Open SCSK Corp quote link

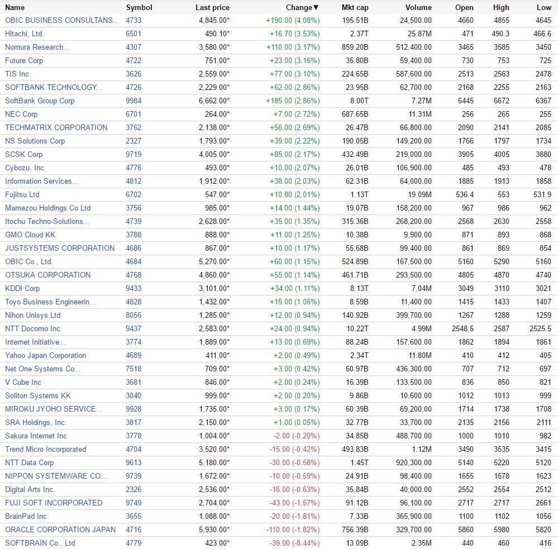(x=23, y=154)
